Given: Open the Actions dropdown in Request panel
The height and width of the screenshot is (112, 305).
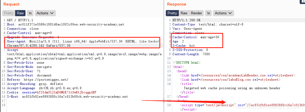Looking at the screenshot, I should click(x=45, y=13).
